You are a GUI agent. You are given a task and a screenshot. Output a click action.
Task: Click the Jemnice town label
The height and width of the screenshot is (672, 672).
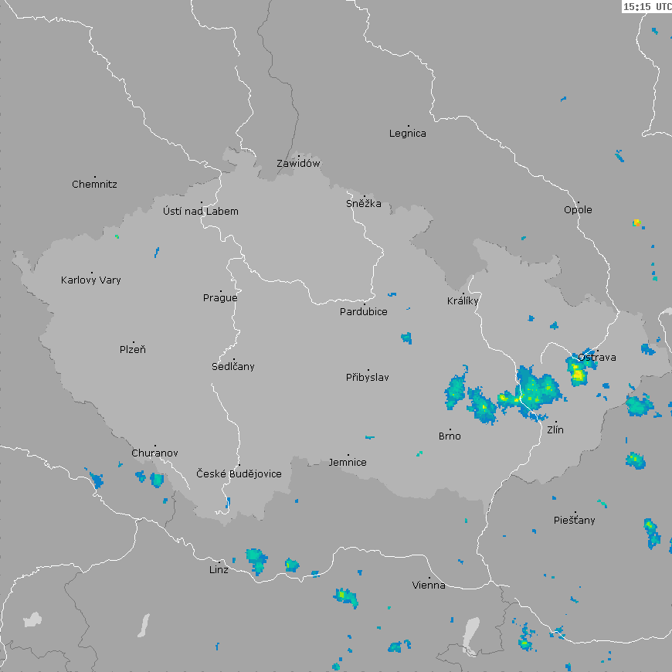[348, 462]
